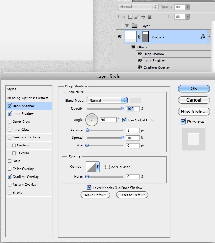This screenshot has height=243, width=215.
Task: Uncheck the Gradient Overlay style checkbox
Action: point(10,177)
